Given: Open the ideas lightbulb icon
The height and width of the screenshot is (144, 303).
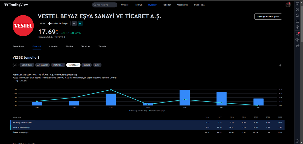Looking at the screenshot, I should [x=297, y=27].
